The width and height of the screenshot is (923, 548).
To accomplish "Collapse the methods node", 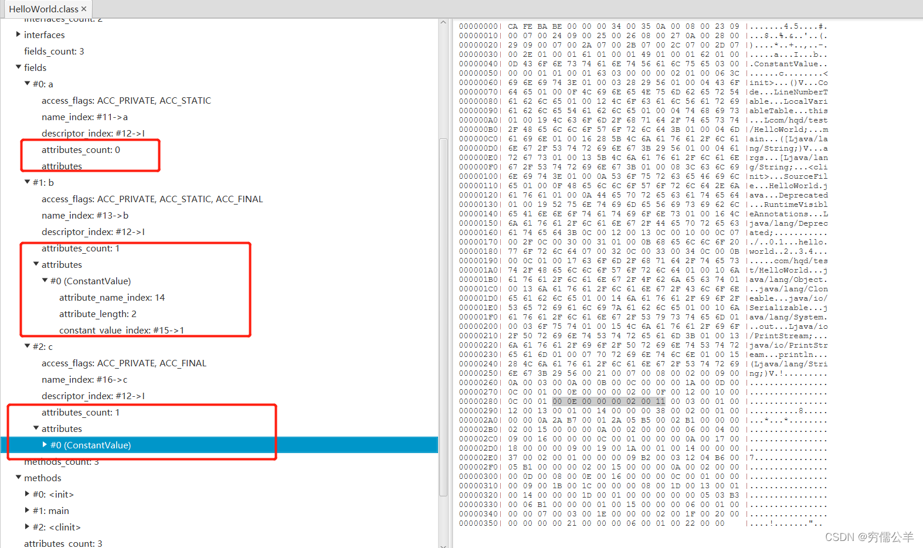I will pos(18,478).
